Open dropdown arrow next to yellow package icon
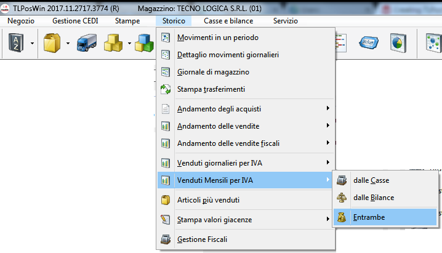 tap(66, 44)
